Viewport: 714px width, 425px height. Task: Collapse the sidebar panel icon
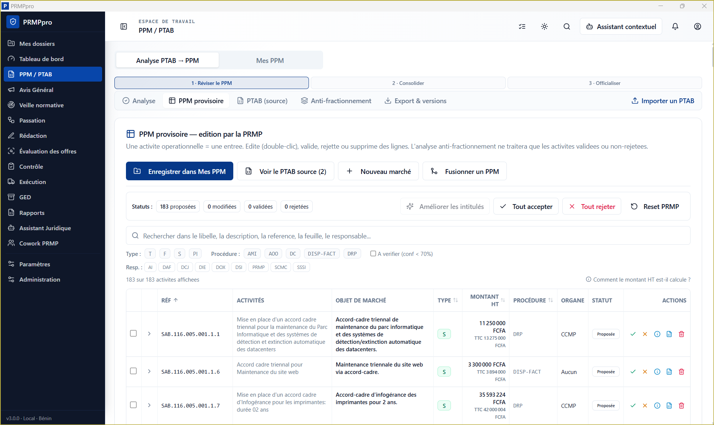[x=124, y=26]
